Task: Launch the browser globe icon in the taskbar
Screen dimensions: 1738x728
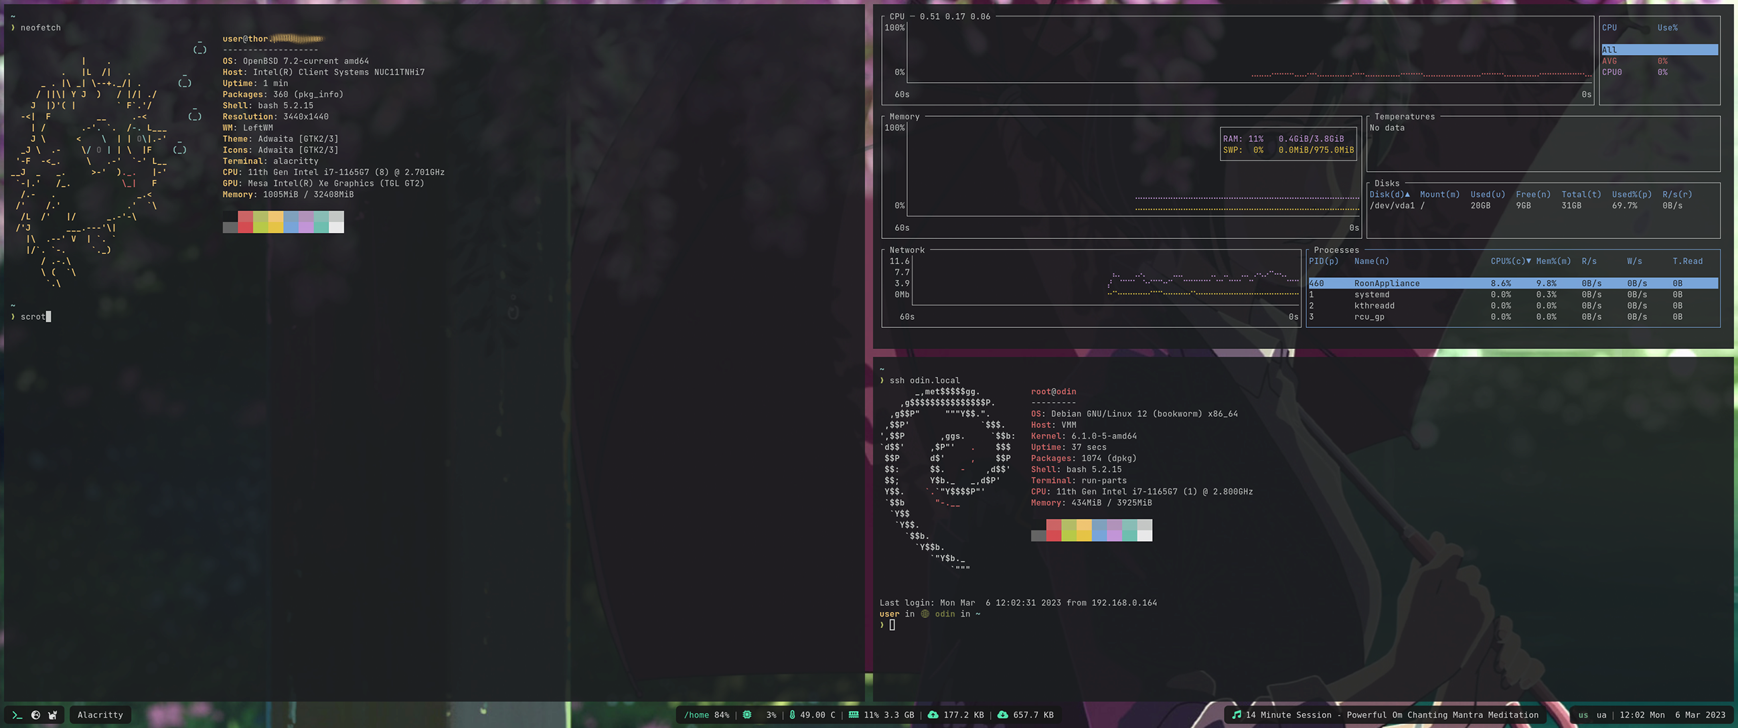Action: tap(35, 714)
